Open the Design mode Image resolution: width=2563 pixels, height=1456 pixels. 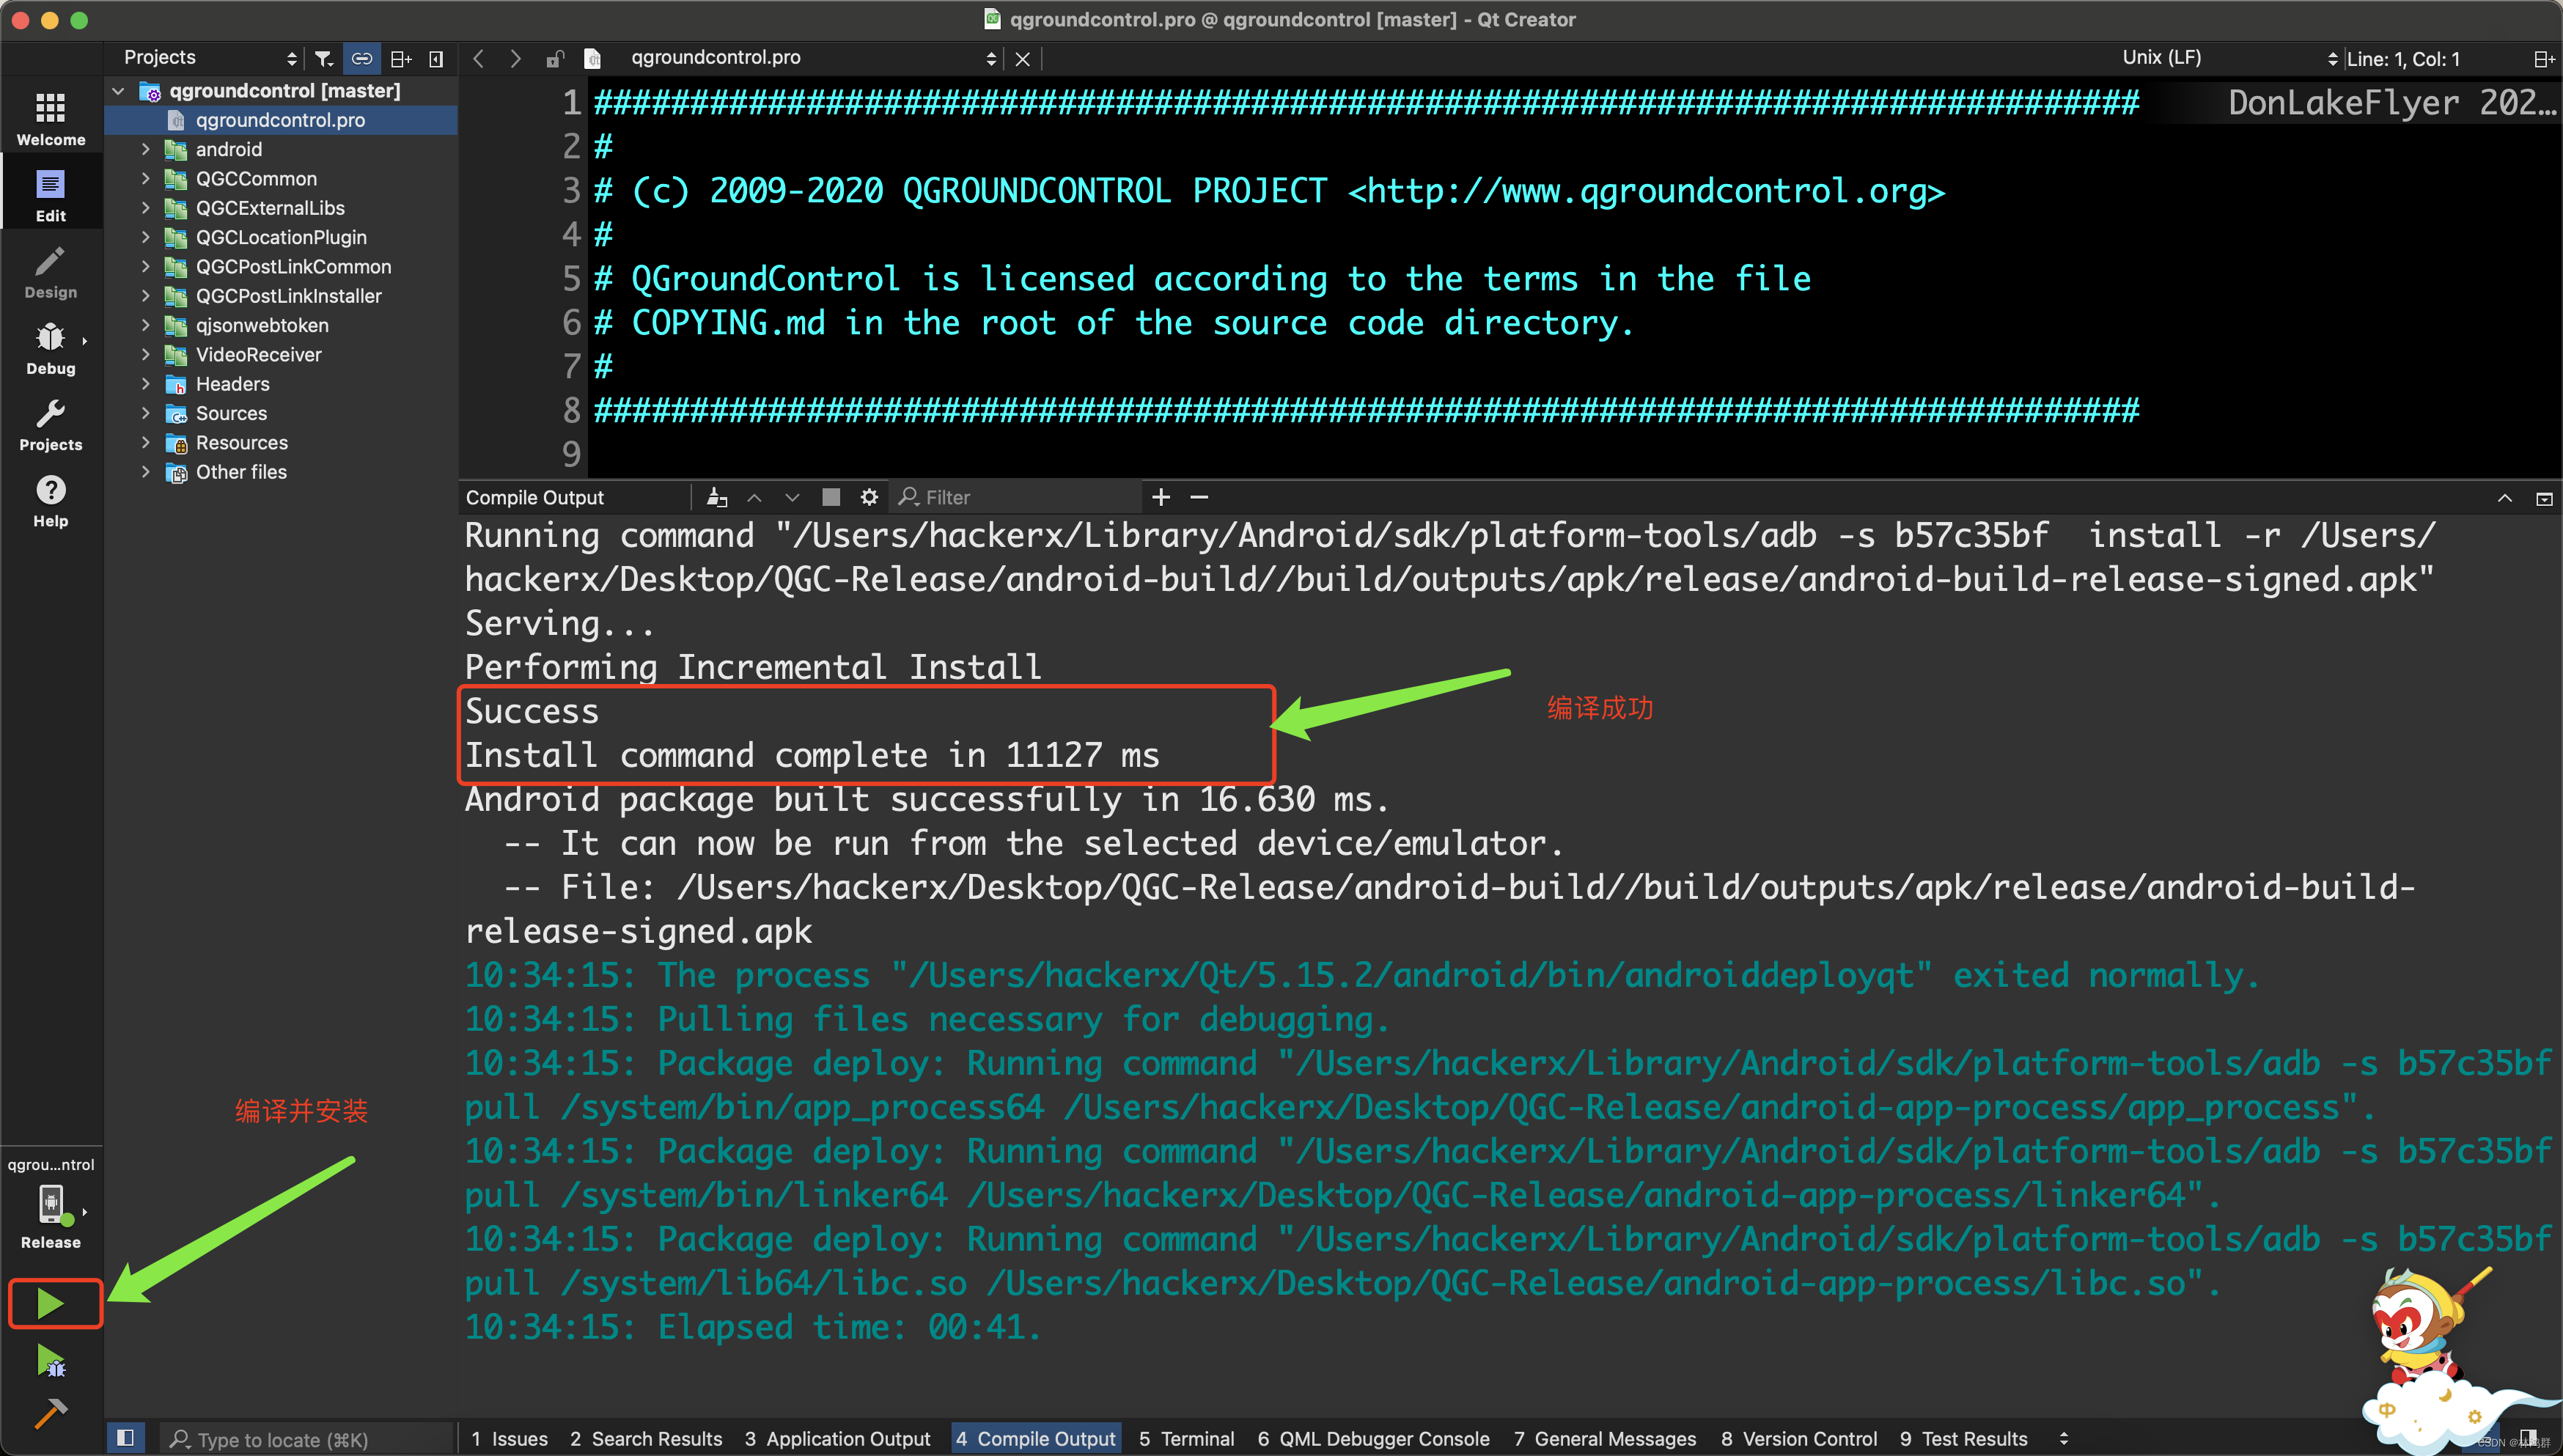(50, 271)
